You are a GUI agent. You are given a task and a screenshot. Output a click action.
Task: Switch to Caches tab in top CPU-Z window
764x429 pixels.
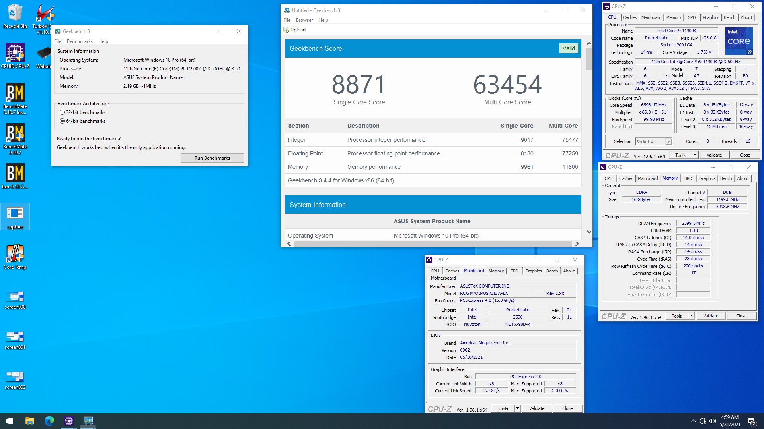630,17
